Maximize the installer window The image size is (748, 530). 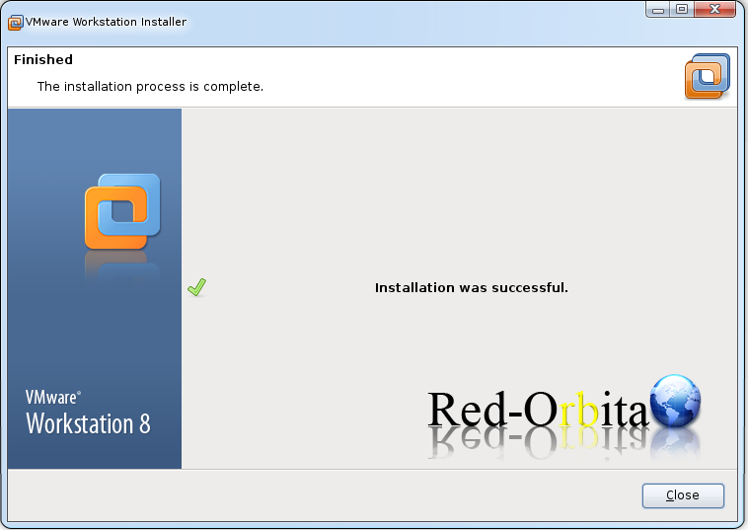(x=682, y=9)
